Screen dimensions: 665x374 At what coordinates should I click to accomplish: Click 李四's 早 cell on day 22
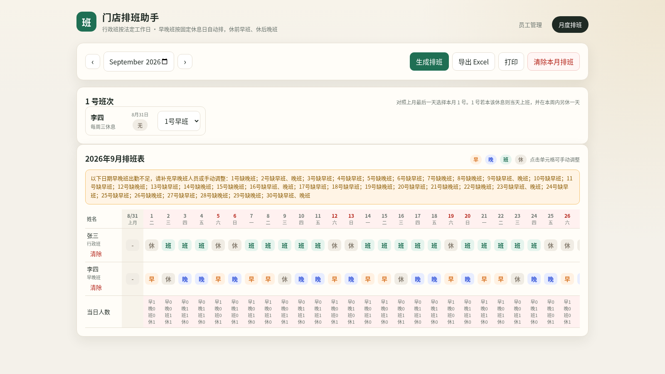click(501, 279)
